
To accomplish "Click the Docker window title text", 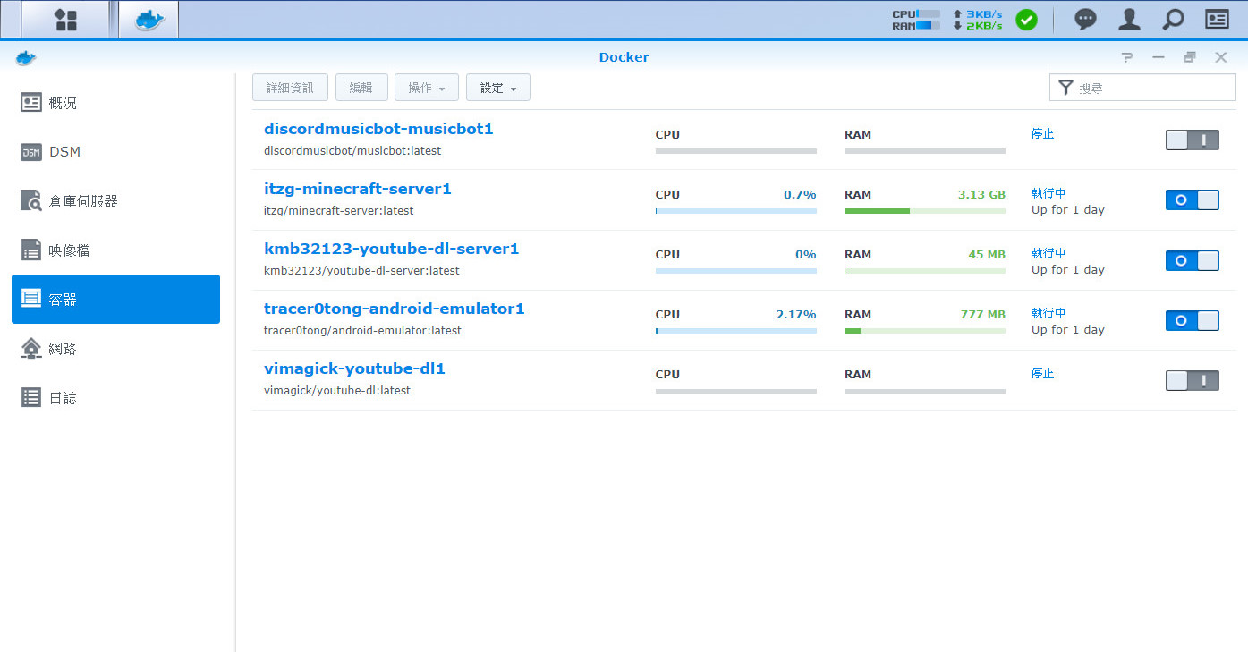I will point(624,57).
